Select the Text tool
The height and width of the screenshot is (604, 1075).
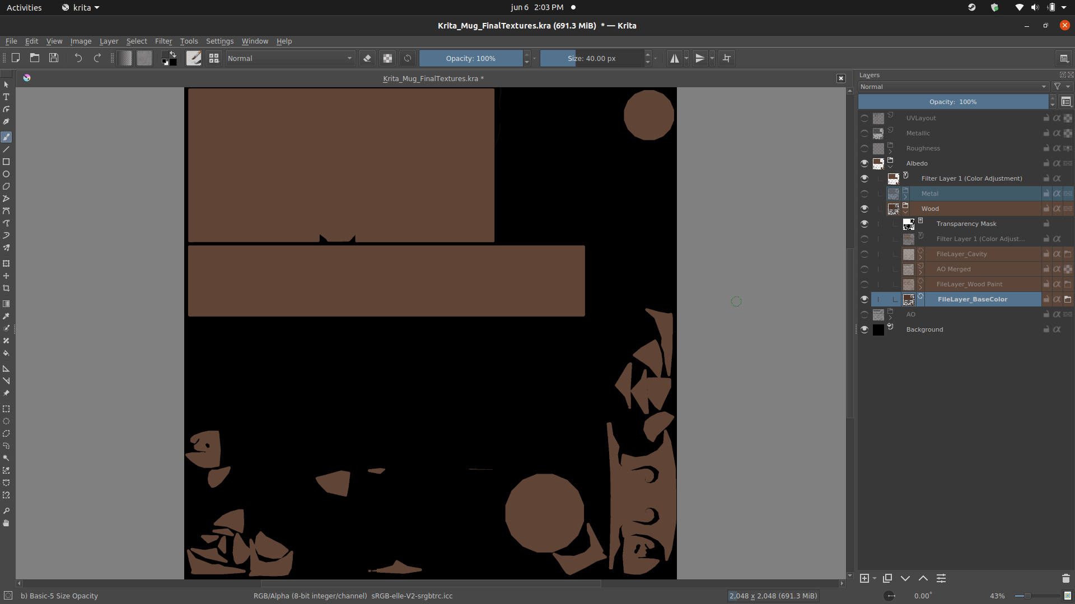pyautogui.click(x=6, y=96)
